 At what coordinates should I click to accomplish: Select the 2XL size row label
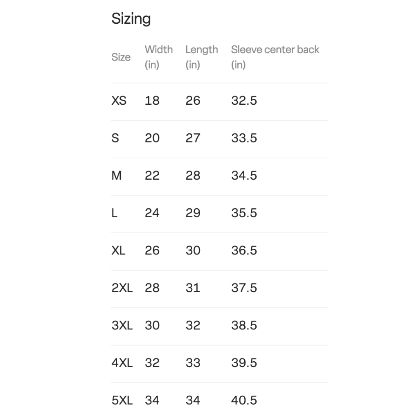click(x=122, y=288)
